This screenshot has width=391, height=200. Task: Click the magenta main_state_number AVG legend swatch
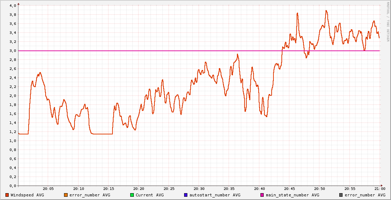[262, 195]
